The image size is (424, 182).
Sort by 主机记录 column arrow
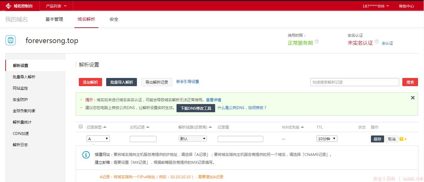point(148,127)
